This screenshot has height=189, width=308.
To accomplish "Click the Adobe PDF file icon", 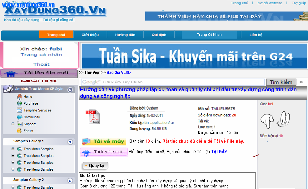I will [92, 117].
